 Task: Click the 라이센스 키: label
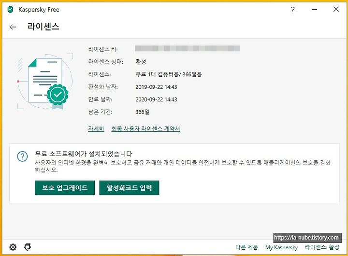tap(103, 49)
